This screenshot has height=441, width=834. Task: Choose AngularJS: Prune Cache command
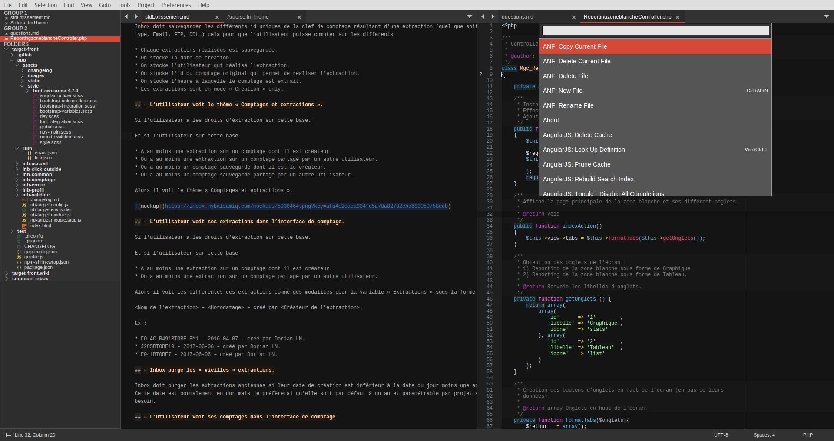(576, 164)
